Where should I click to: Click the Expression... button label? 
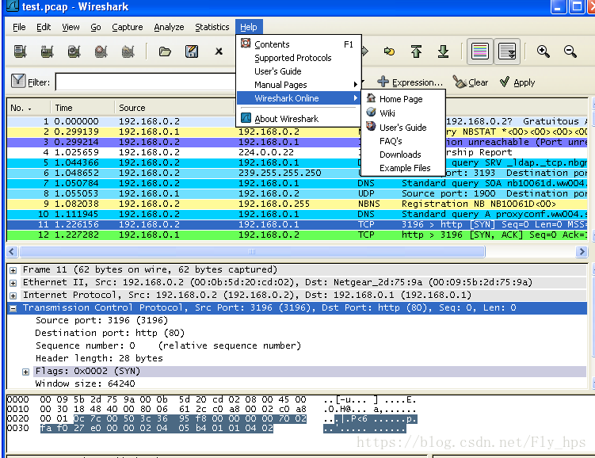tap(417, 82)
